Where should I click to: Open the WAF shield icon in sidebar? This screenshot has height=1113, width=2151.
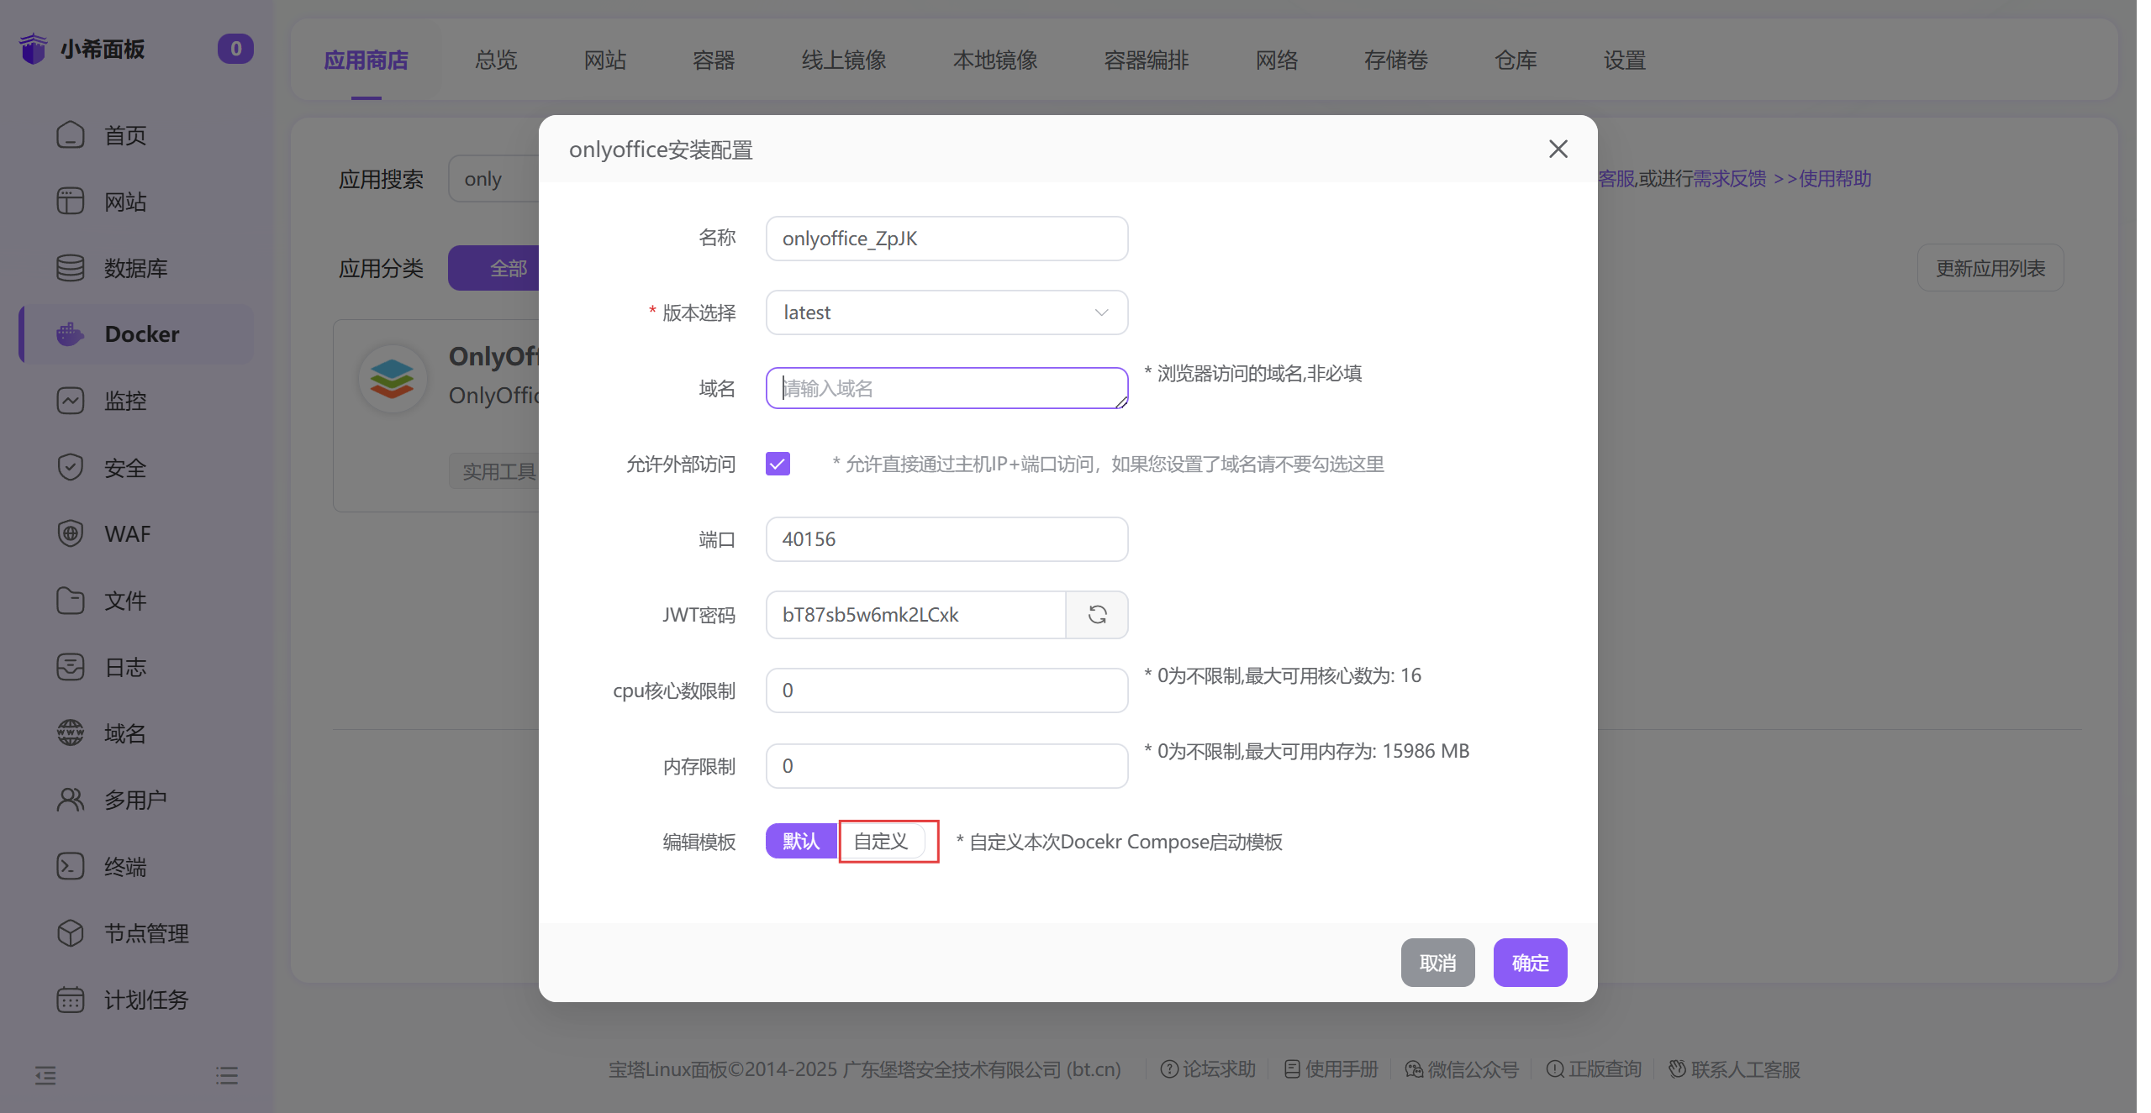pyautogui.click(x=70, y=533)
